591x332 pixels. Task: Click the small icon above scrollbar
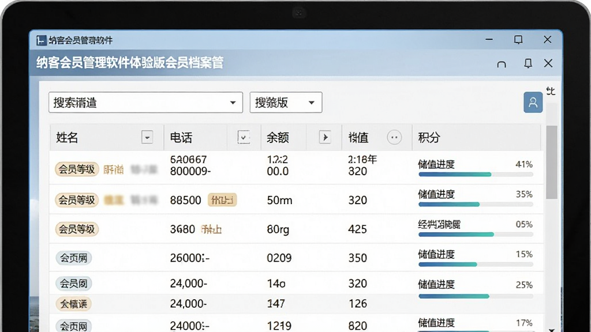[x=551, y=90]
